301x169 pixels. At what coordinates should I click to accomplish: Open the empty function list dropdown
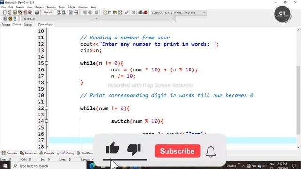(137, 19)
